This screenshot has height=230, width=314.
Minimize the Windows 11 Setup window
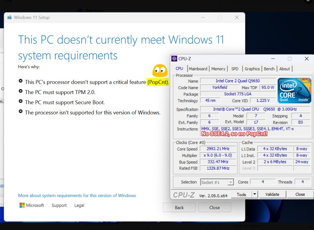point(203,17)
